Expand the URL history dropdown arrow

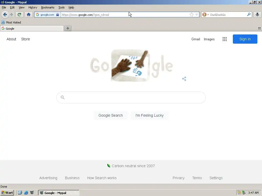pyautogui.click(x=197, y=15)
